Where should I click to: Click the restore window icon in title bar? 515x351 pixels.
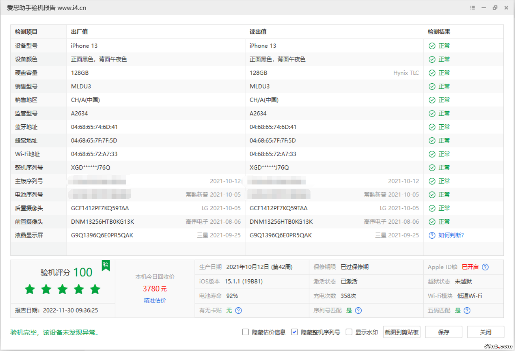click(x=495, y=7)
